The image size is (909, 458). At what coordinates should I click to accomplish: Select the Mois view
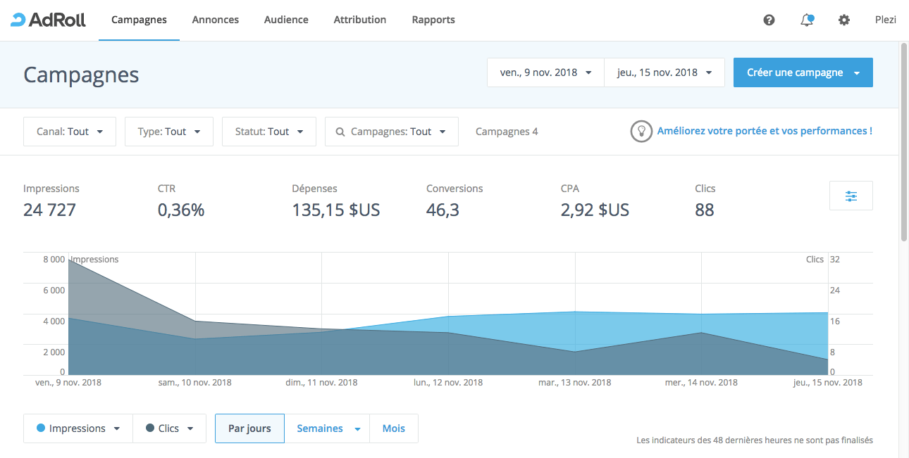(x=394, y=428)
